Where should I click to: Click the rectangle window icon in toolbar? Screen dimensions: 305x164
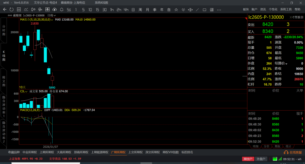point(204,10)
